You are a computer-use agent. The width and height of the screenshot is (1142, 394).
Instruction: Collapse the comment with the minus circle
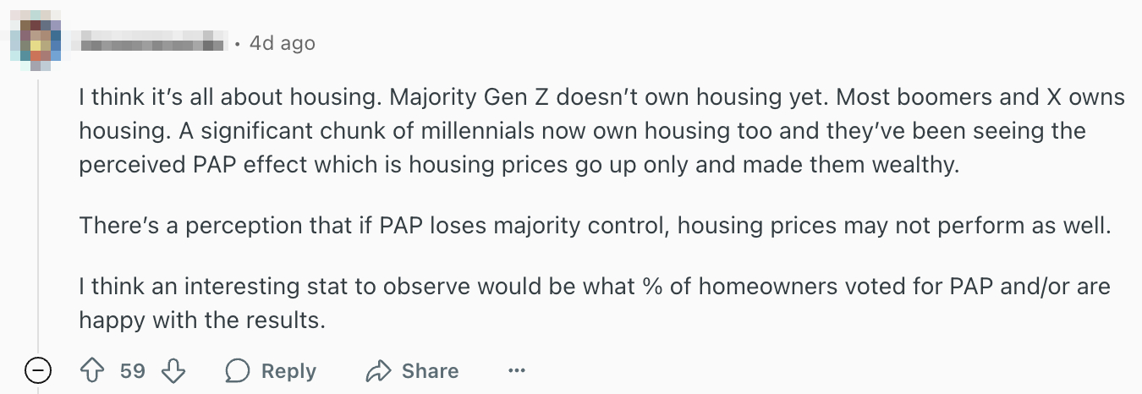click(x=39, y=370)
